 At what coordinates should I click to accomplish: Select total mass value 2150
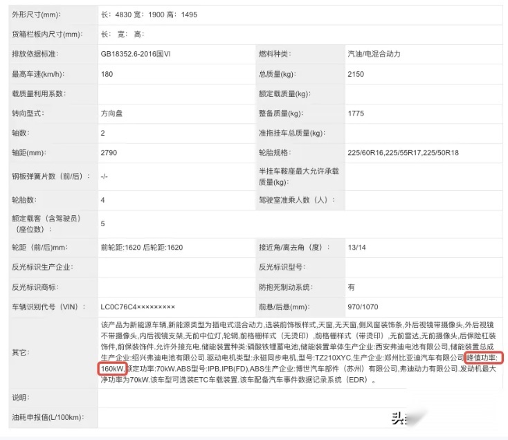[x=356, y=74]
